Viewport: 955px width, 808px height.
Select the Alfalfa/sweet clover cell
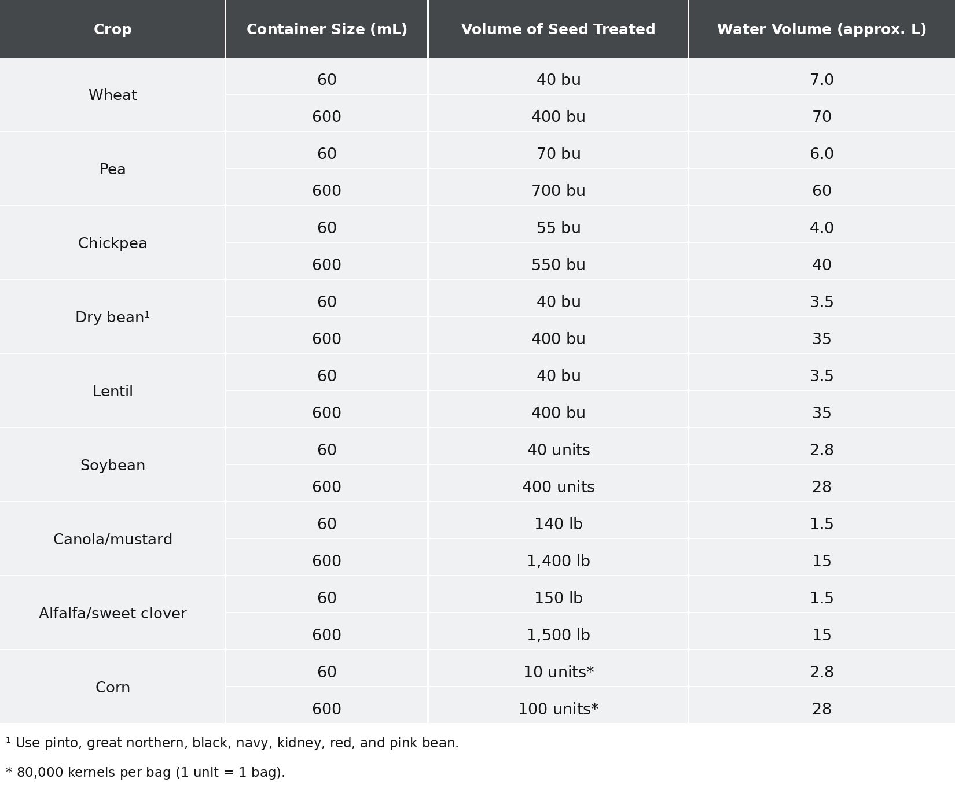point(112,613)
